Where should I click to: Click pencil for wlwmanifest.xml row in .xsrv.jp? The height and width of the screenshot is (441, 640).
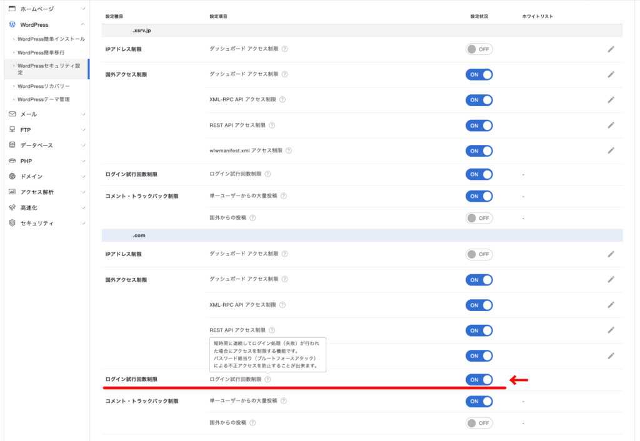(611, 151)
